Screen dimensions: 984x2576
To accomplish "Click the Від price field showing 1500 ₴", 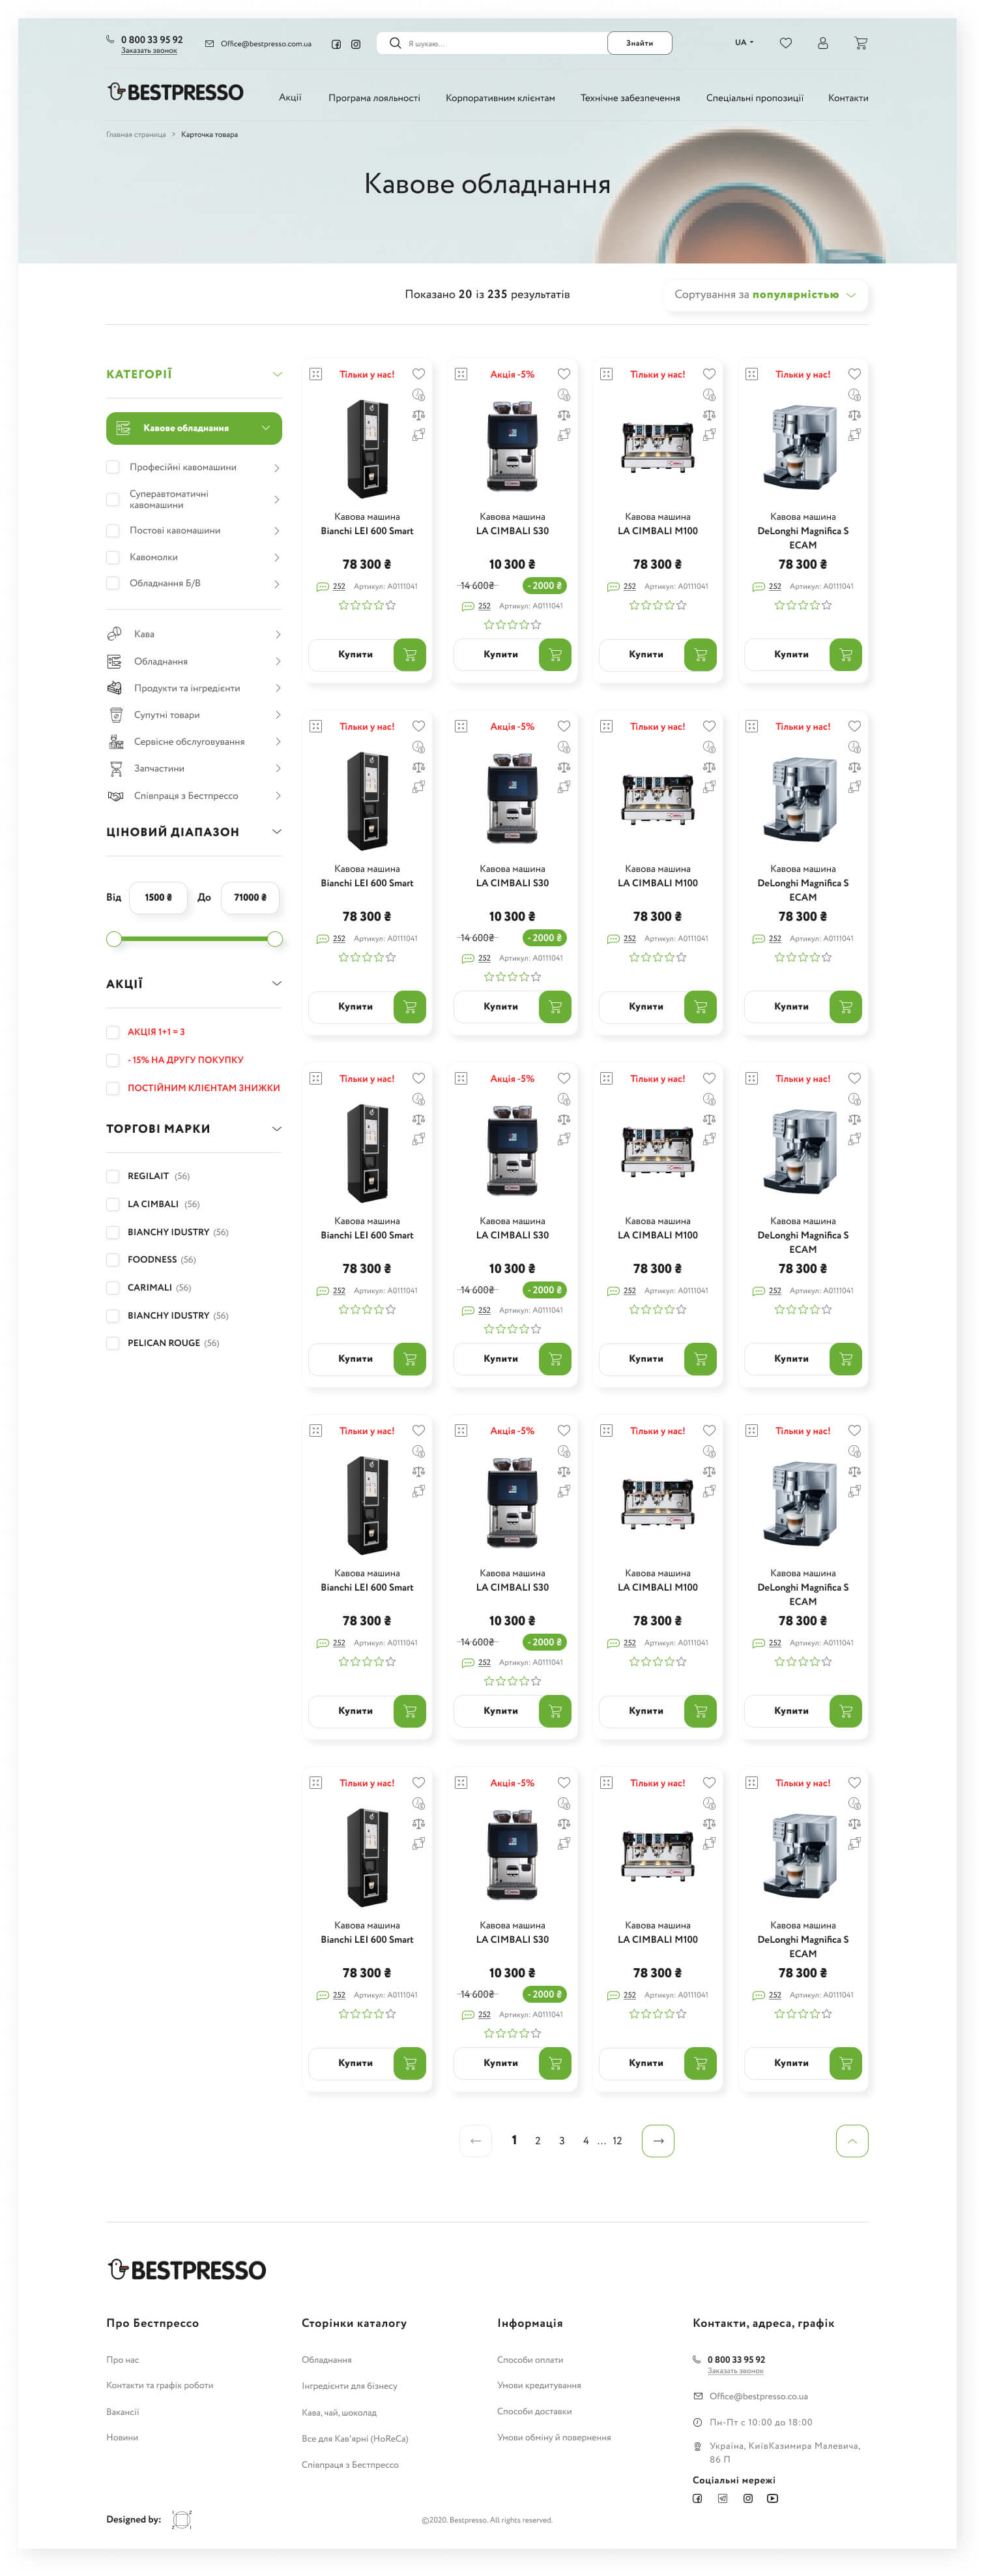I will [158, 898].
